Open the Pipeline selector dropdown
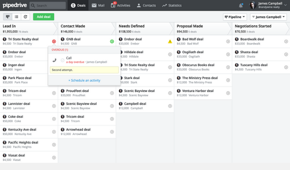290x170 pixels. click(235, 17)
